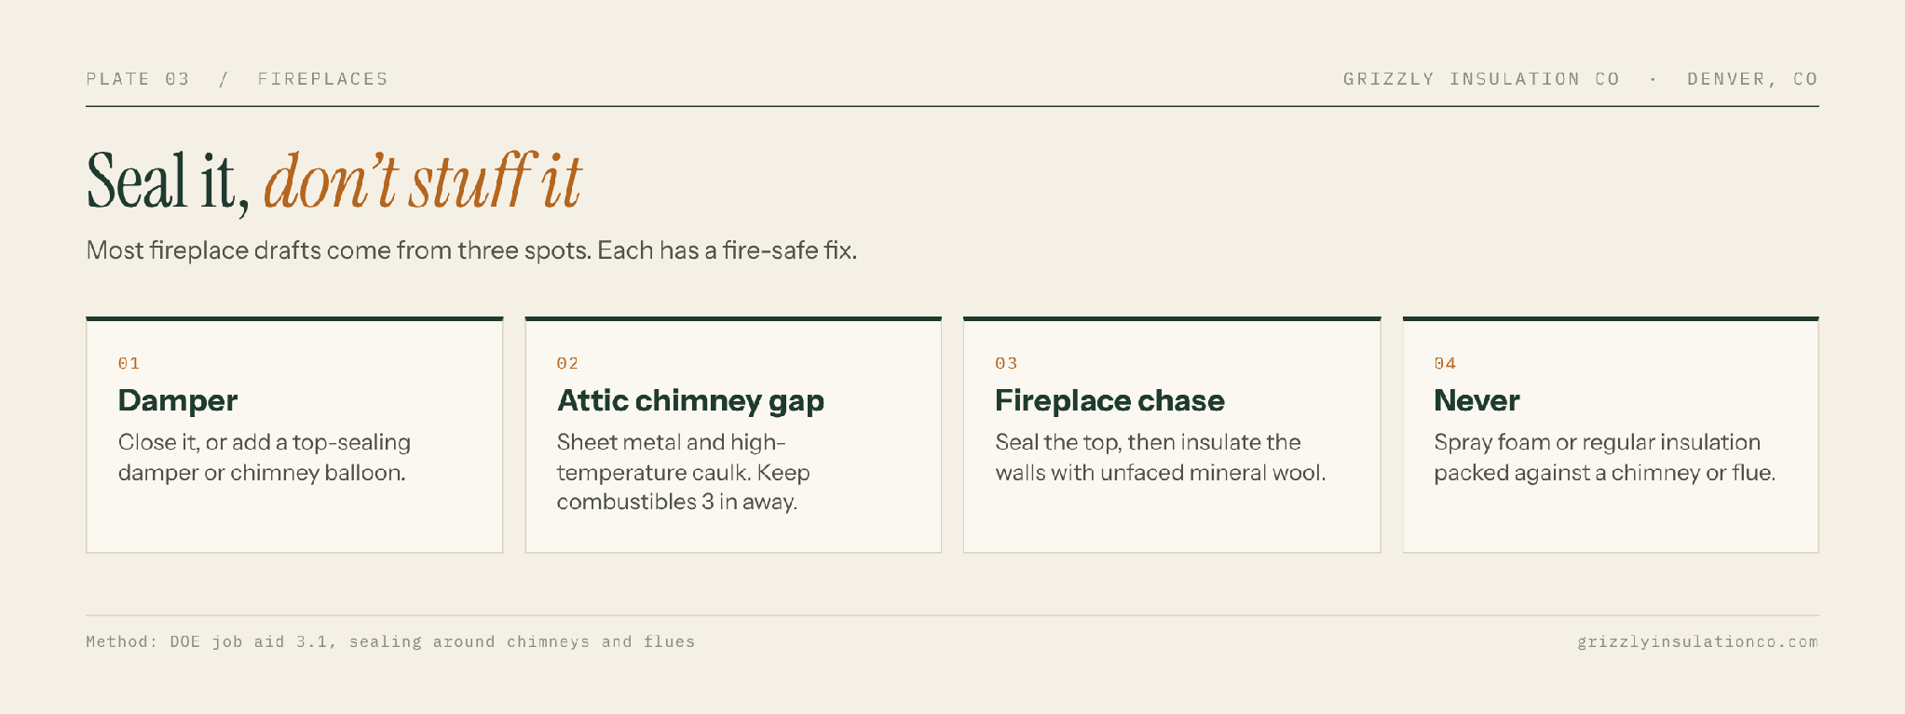
Task: Click the DENVER, CO location text
Action: 1752,79
